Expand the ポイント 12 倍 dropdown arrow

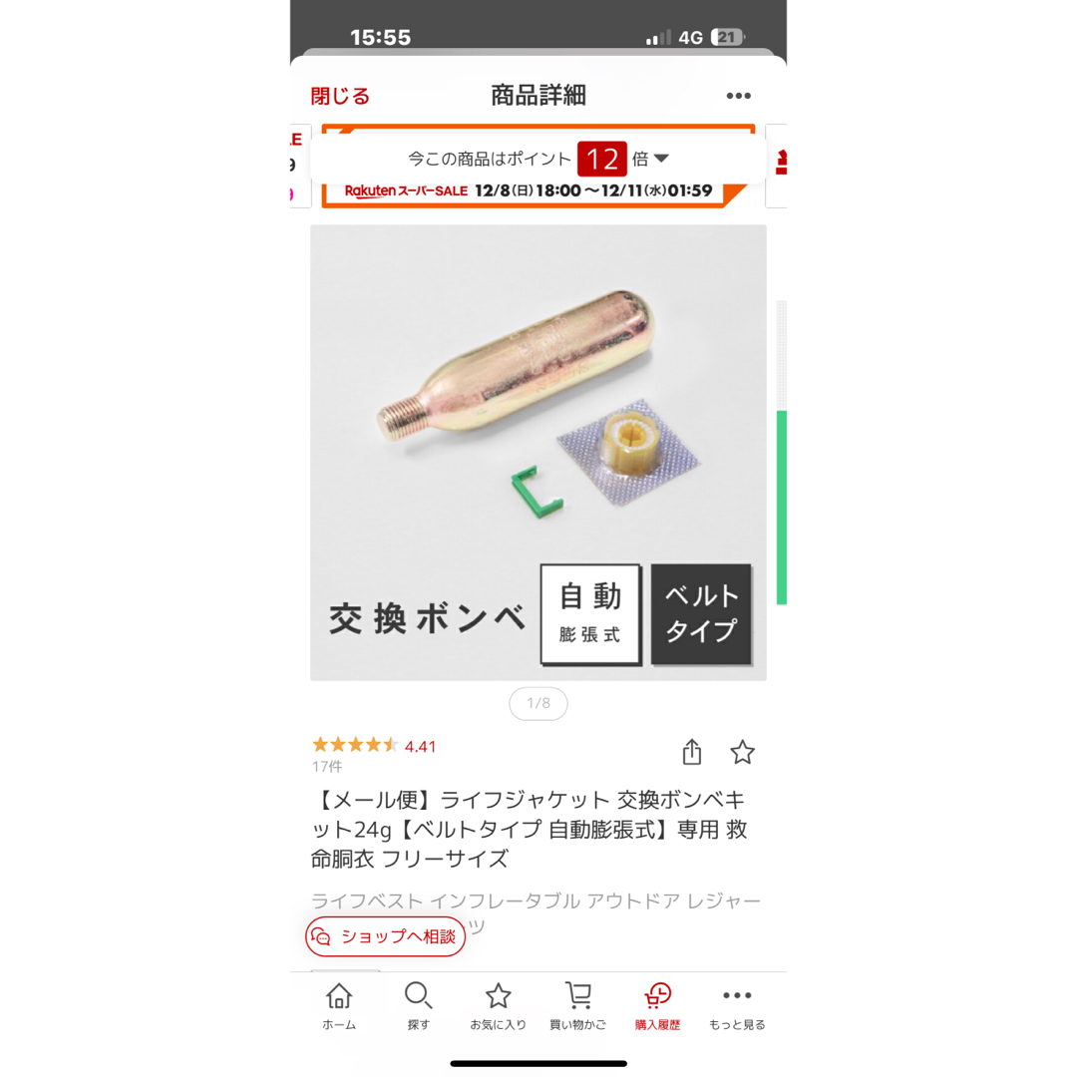[x=661, y=159]
